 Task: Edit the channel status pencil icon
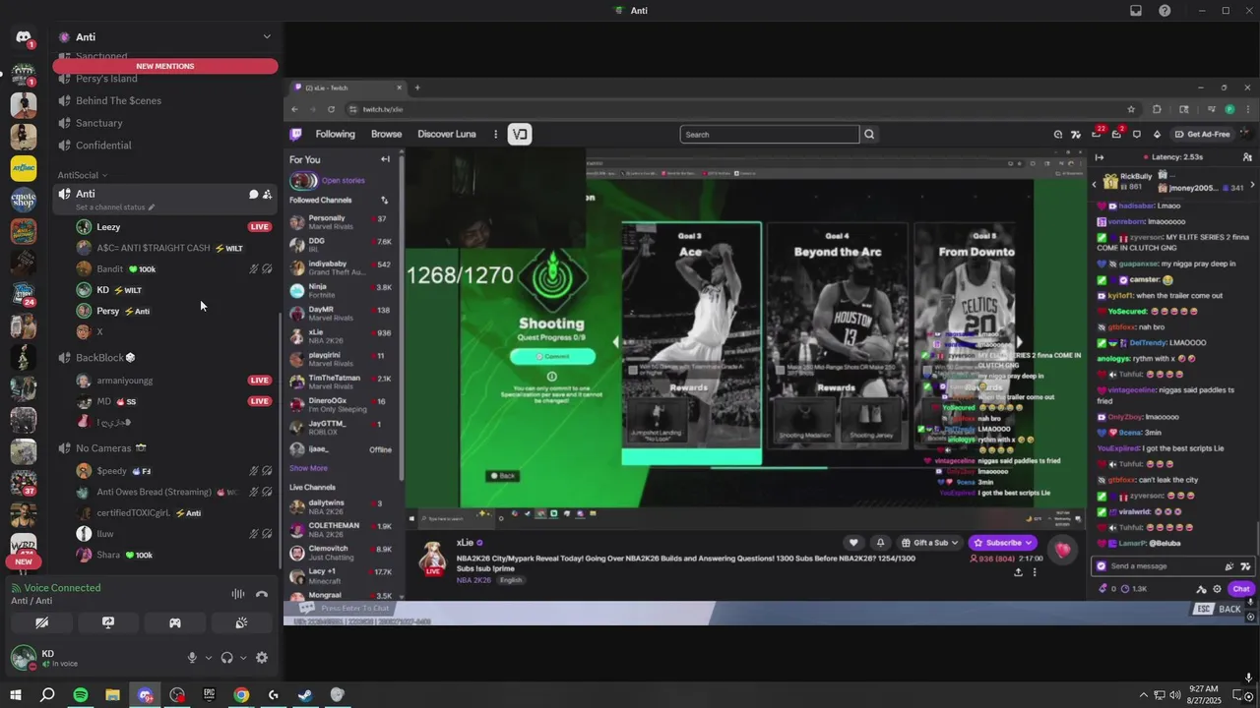point(151,207)
